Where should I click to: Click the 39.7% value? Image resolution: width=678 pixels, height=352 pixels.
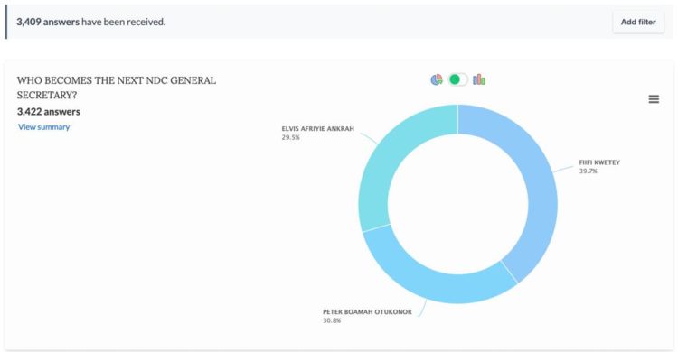click(589, 171)
